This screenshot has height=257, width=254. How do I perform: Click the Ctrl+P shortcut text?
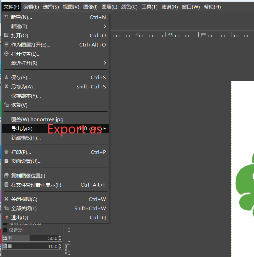98,152
